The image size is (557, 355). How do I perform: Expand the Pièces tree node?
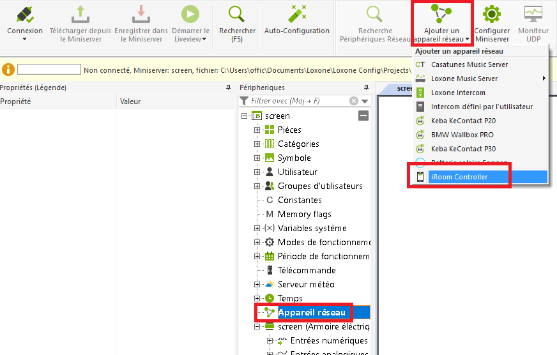[x=257, y=130]
